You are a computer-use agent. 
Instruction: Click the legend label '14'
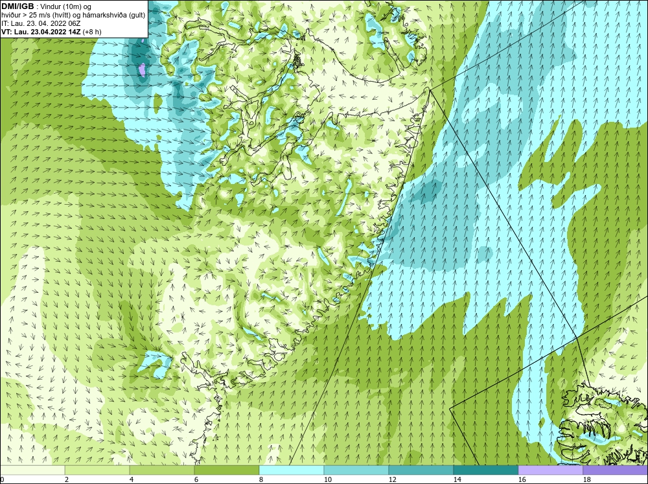click(x=457, y=479)
